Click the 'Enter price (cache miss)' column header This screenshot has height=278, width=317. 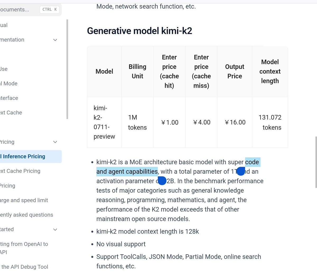click(201, 71)
